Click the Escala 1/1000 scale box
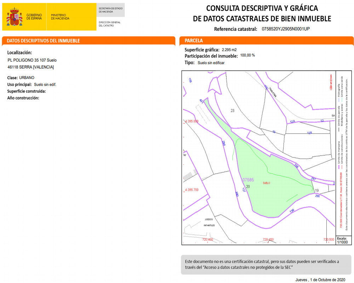The height and width of the screenshot is (283, 354). coord(341,240)
